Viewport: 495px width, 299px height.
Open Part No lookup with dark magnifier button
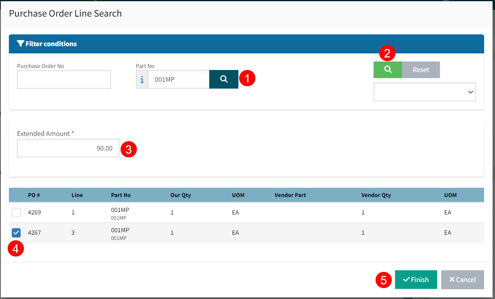pyautogui.click(x=223, y=79)
